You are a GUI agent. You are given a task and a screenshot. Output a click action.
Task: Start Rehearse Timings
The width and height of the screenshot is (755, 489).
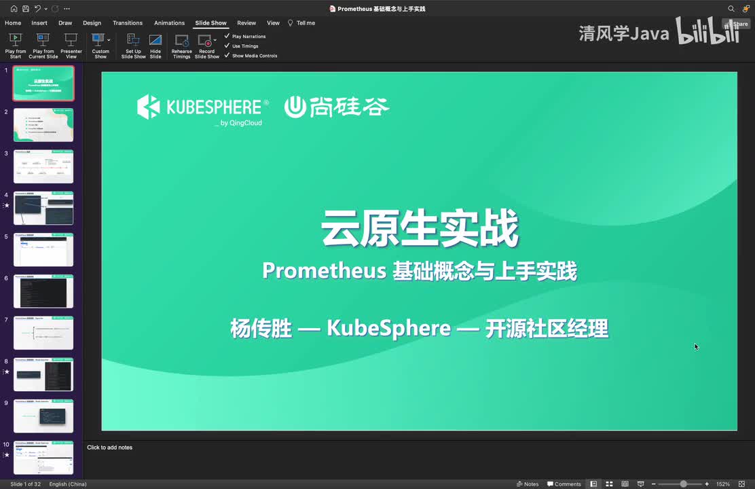(181, 46)
